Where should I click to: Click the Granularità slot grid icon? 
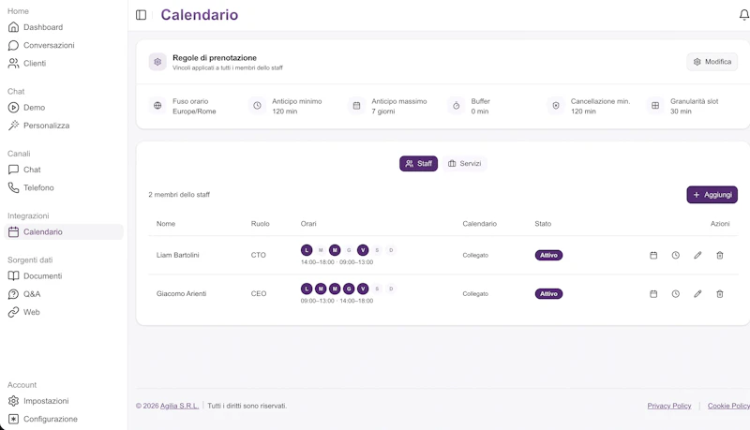pos(655,106)
